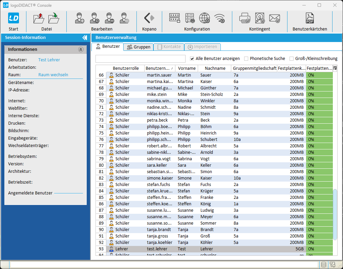Switch to the Benutzer tab
Viewport: 343px width, 269px height.
[x=108, y=47]
